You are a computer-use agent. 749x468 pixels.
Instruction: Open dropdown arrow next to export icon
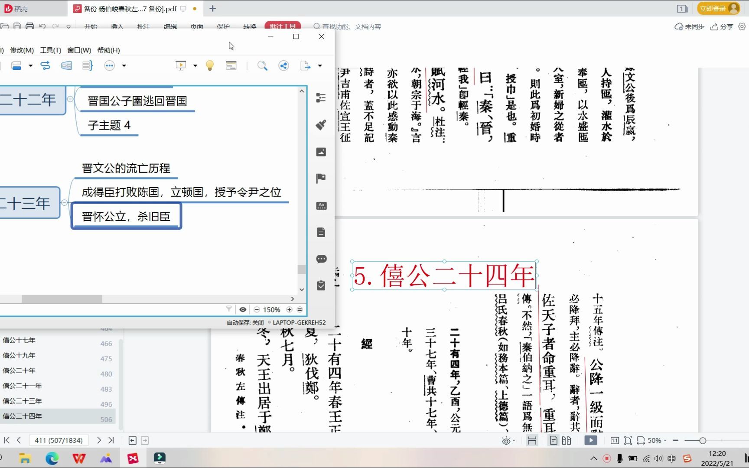point(320,66)
